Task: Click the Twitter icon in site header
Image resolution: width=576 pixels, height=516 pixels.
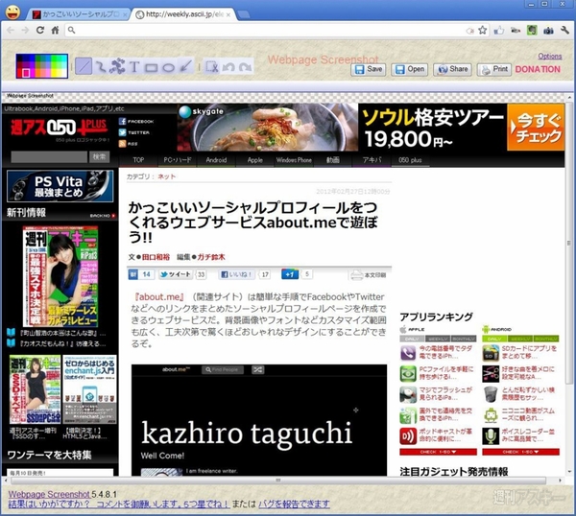Action: (122, 132)
